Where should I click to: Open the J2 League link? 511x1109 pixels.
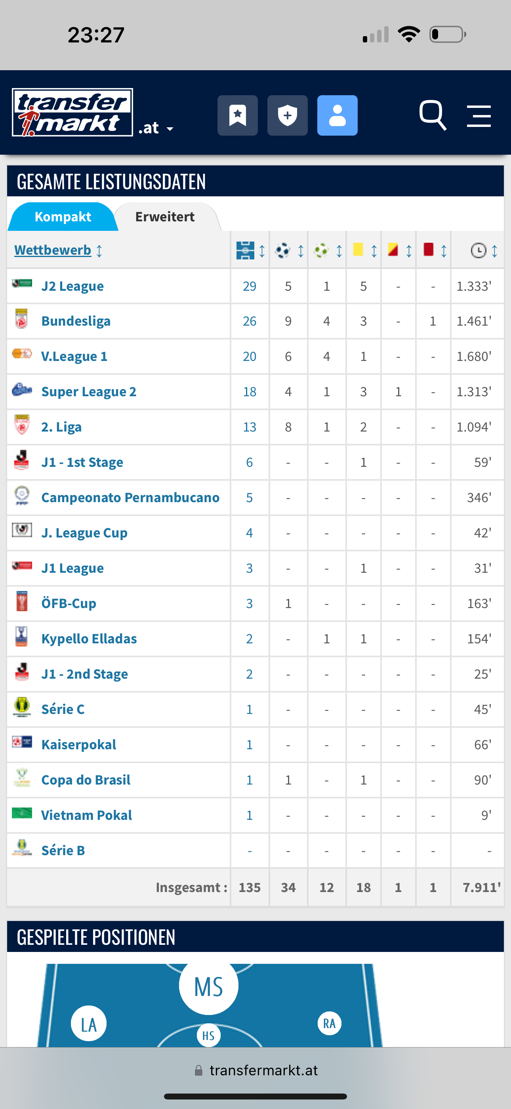(x=72, y=286)
